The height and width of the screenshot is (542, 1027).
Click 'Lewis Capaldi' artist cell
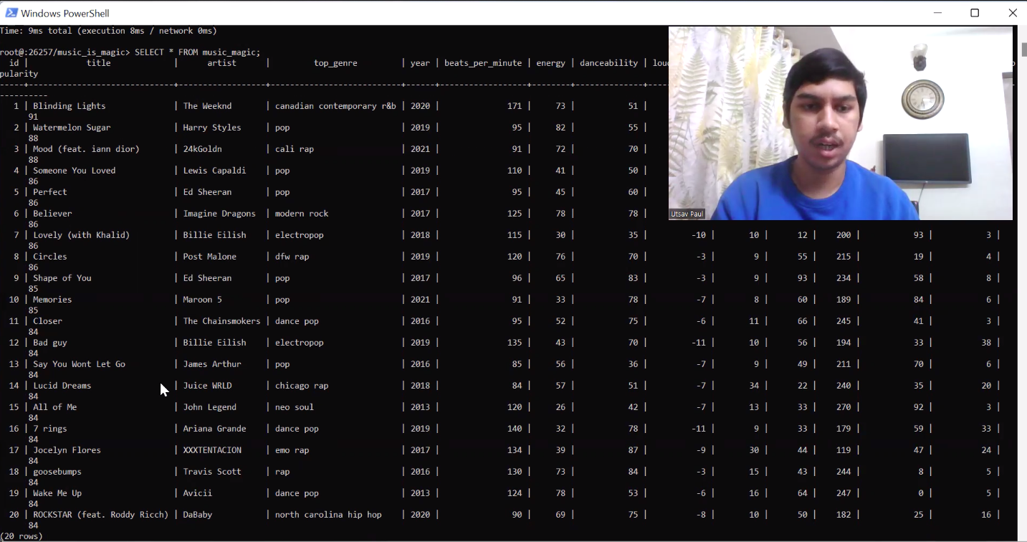pyautogui.click(x=214, y=171)
